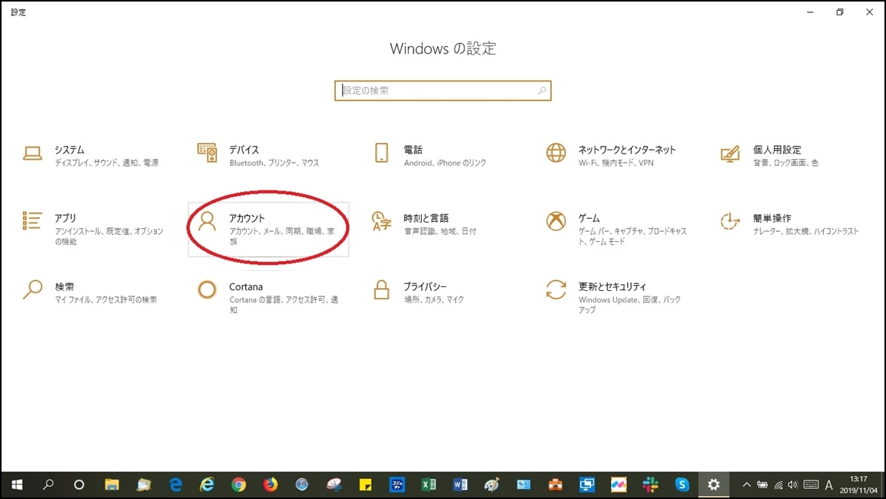Viewport: 886px width, 499px height.
Task: Launch Word from the taskbar
Action: (460, 484)
